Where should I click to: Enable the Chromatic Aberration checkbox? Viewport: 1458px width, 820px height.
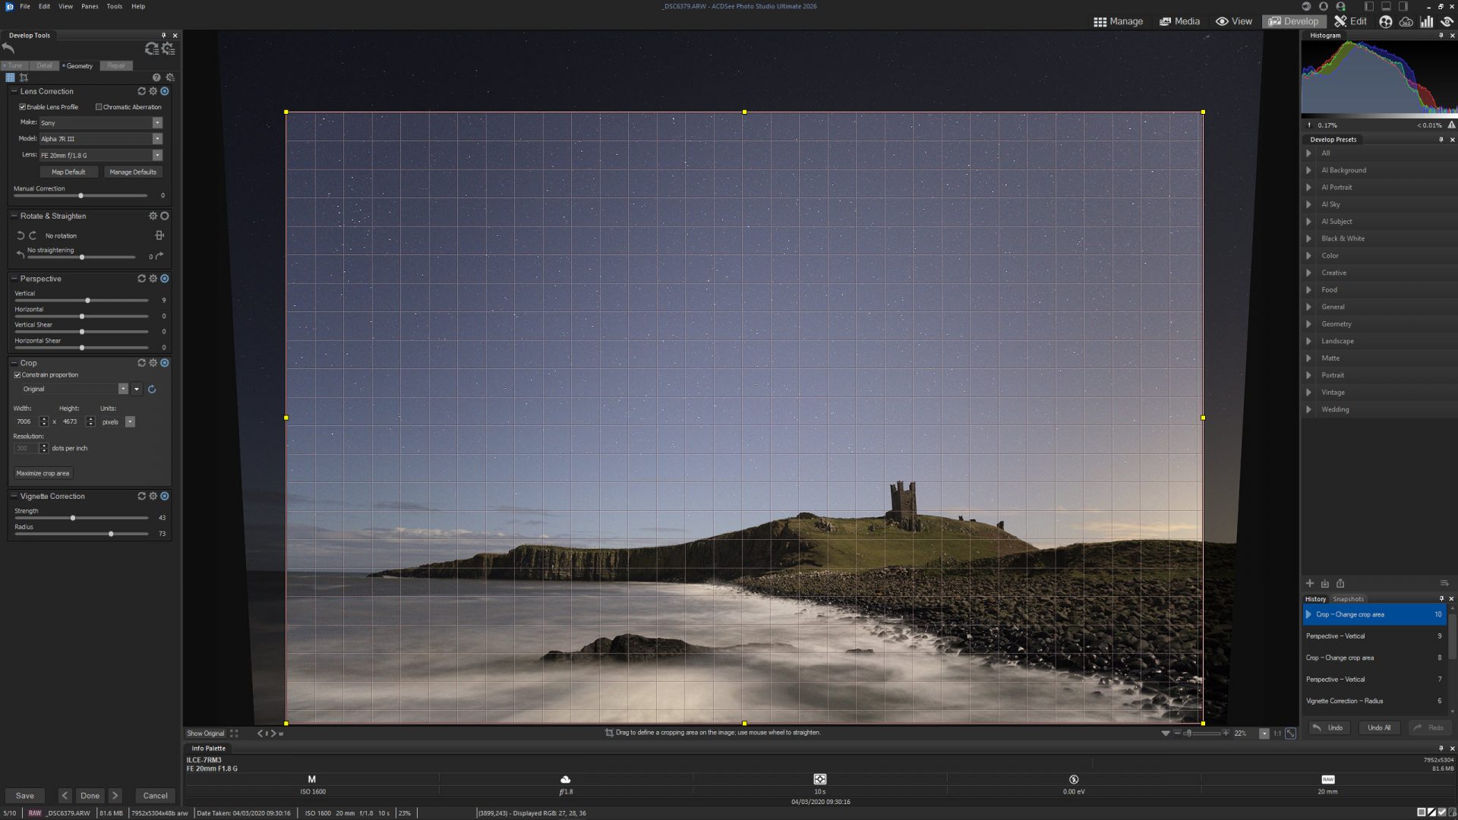tap(99, 107)
